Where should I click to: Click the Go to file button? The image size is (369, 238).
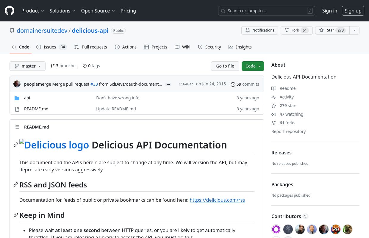tap(225, 66)
